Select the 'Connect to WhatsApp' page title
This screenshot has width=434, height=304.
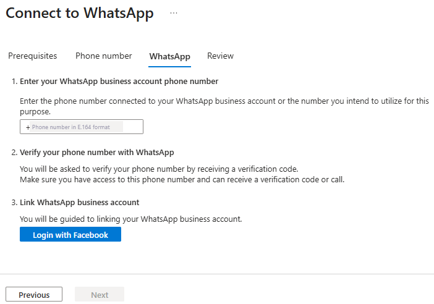click(x=80, y=13)
